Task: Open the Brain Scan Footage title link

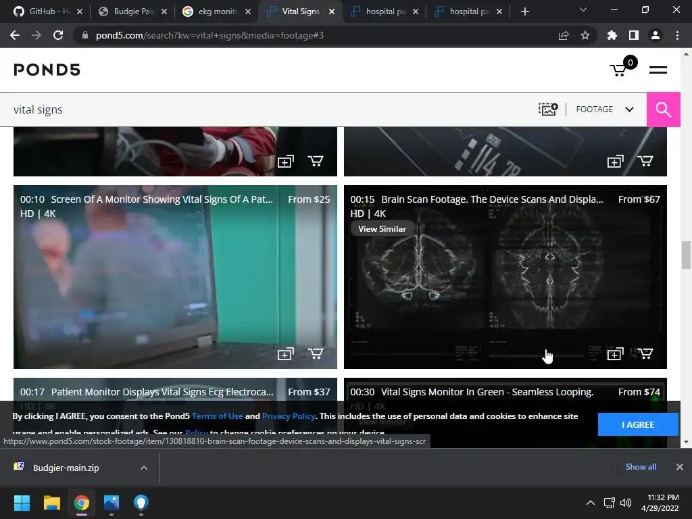Action: click(x=492, y=199)
